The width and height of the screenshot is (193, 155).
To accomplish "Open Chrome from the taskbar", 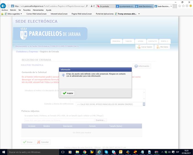I will (84, 152).
